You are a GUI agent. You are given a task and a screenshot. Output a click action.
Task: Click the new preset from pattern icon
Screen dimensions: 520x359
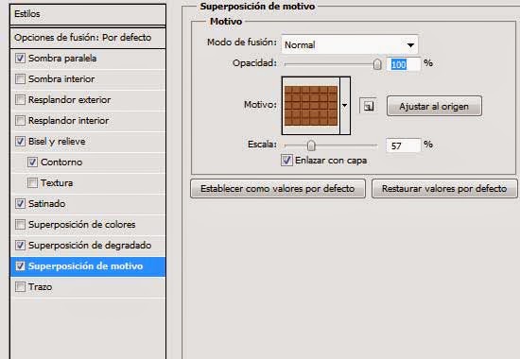point(368,106)
